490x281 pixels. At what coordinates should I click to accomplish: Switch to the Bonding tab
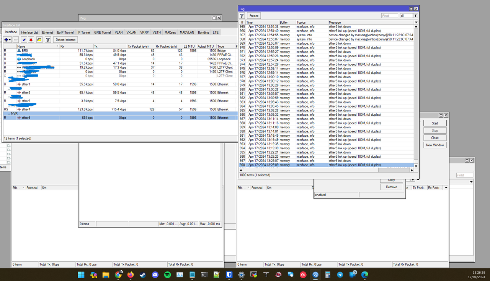point(203,32)
